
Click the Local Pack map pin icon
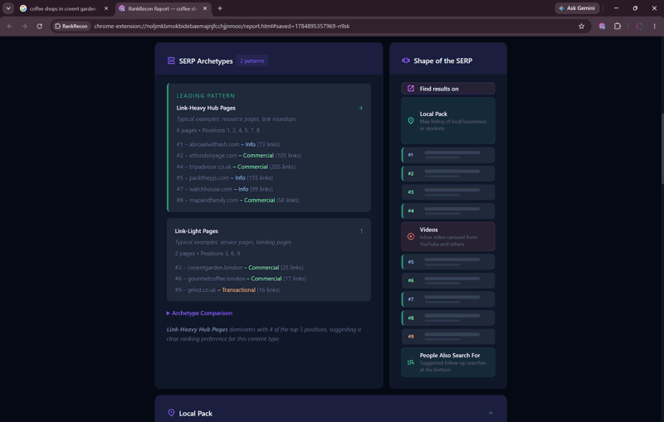click(x=410, y=121)
